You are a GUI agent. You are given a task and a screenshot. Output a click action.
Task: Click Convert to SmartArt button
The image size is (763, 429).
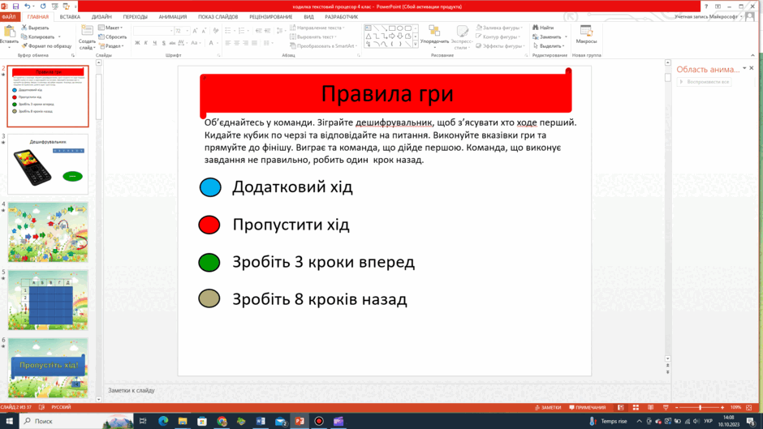[x=324, y=45]
